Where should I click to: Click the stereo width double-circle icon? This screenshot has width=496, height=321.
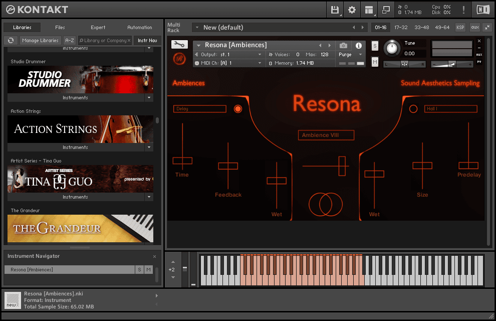tap(326, 205)
